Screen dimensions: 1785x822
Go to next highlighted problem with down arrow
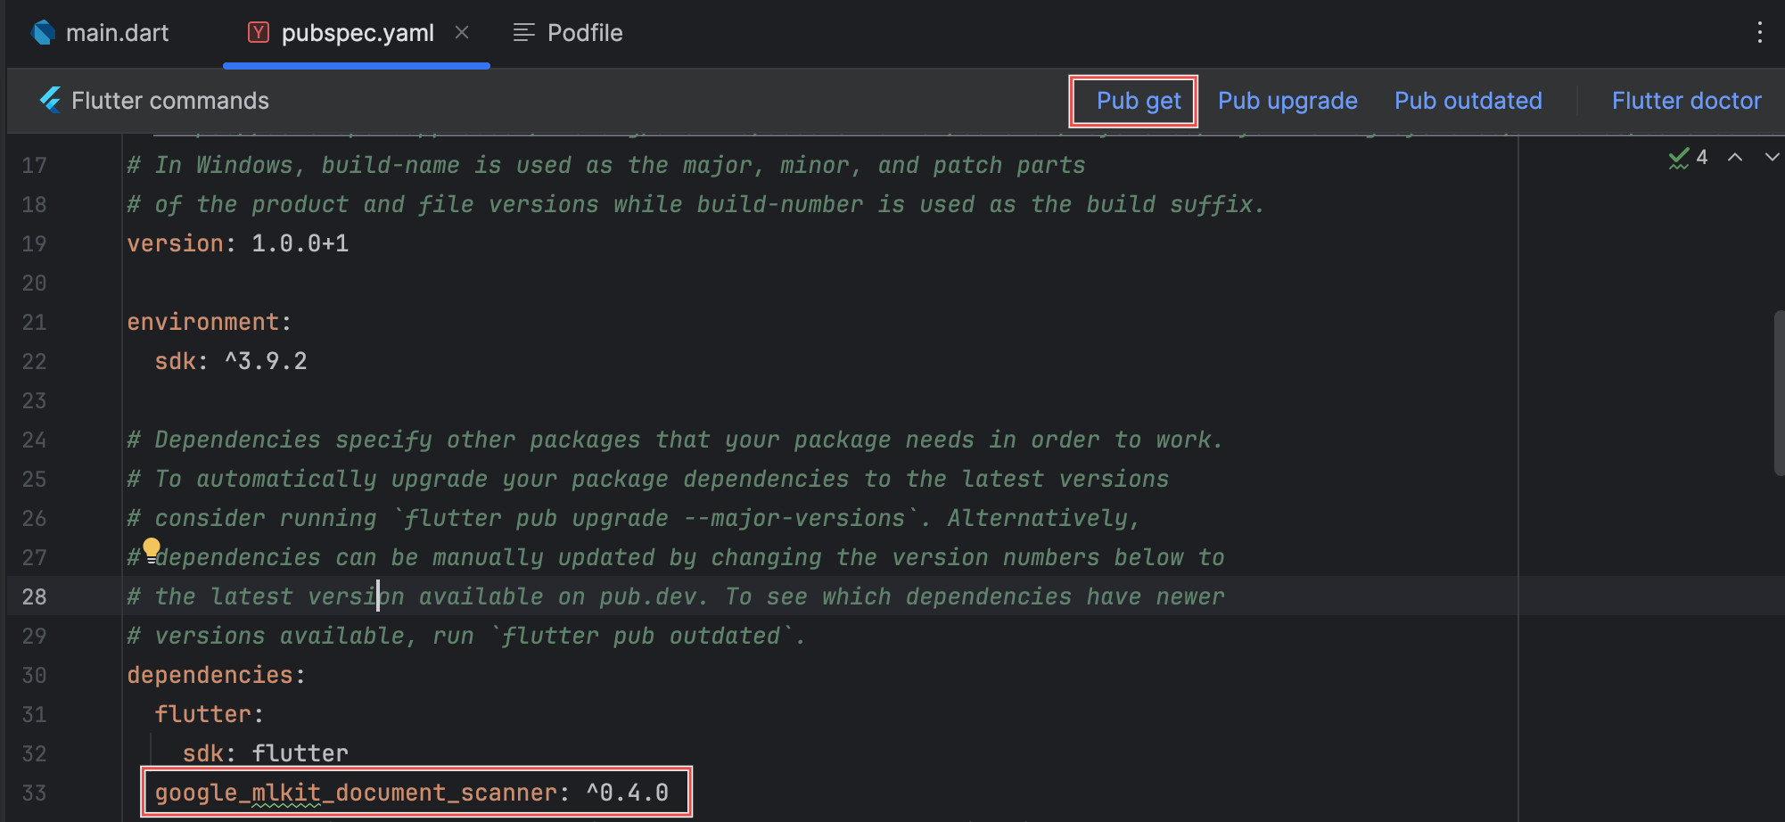coord(1772,158)
